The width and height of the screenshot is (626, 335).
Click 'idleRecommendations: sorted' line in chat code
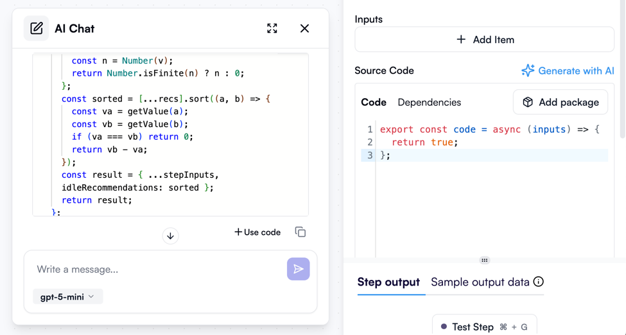click(x=138, y=187)
